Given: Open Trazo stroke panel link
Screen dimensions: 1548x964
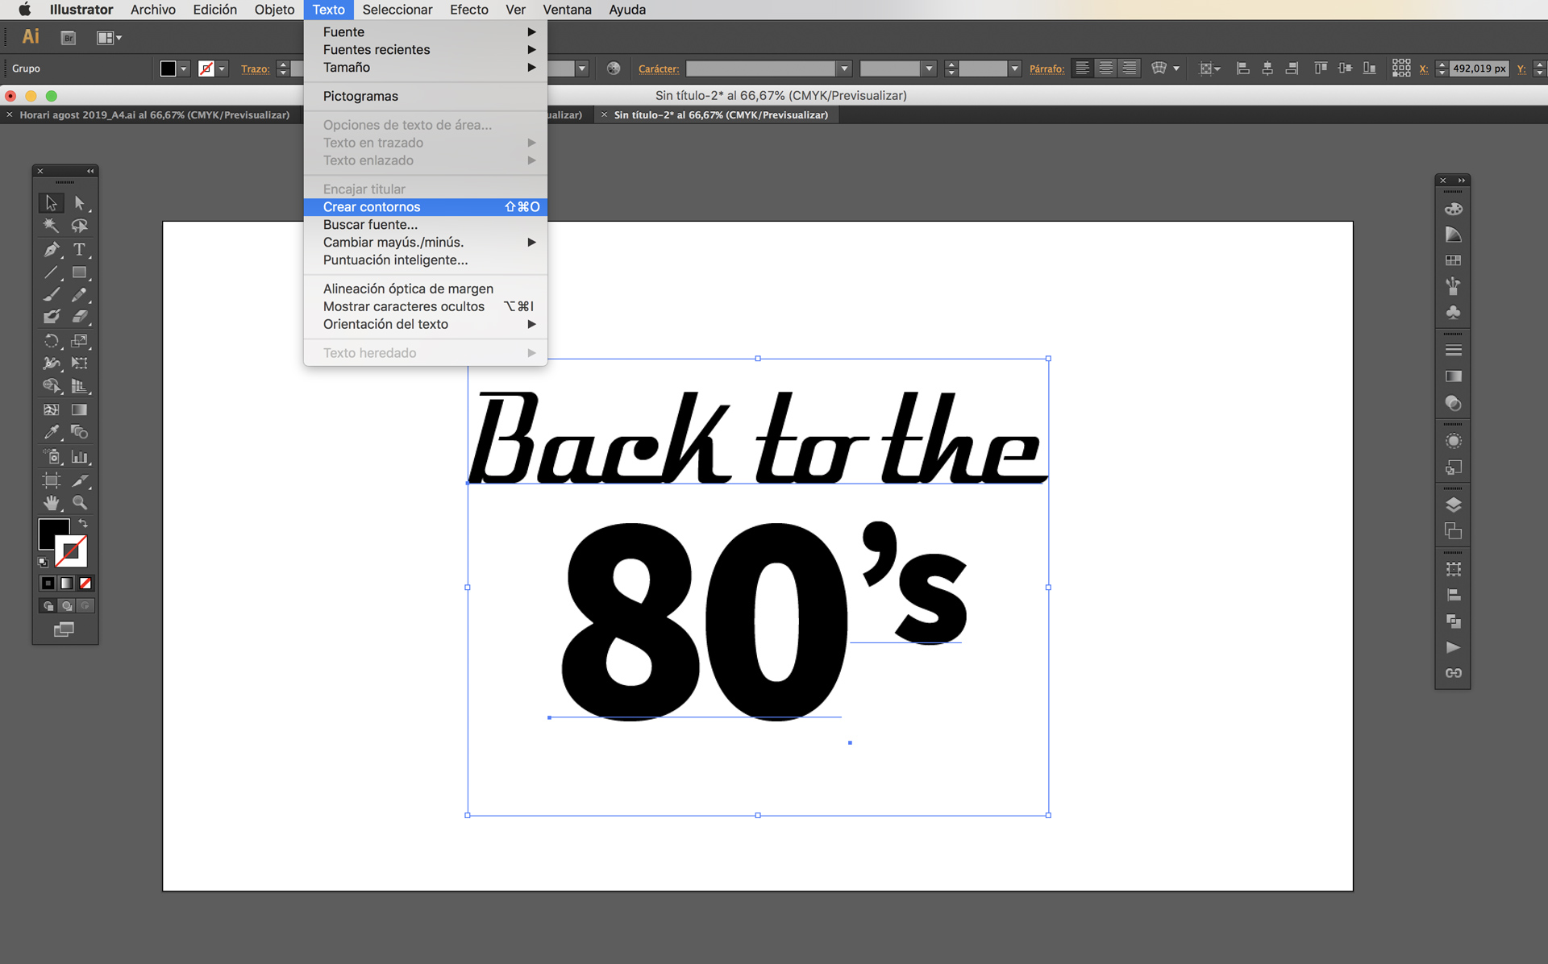Looking at the screenshot, I should point(255,69).
